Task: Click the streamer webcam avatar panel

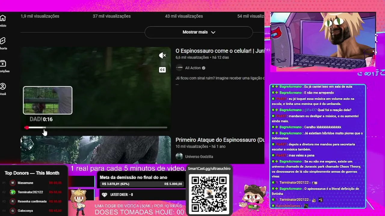Action: click(x=323, y=41)
